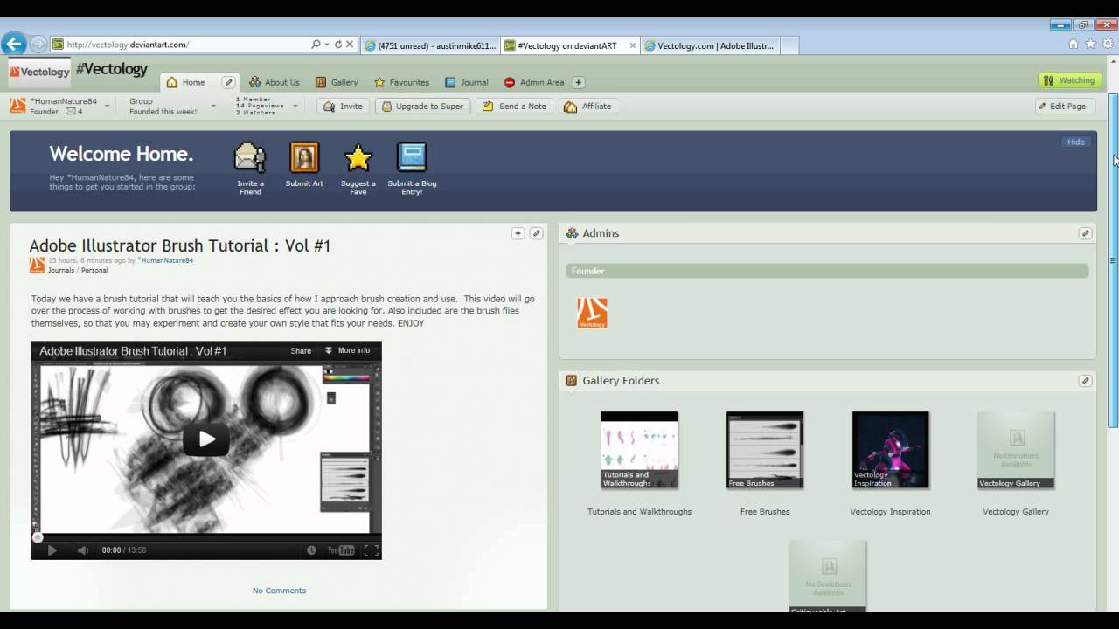This screenshot has height=629, width=1119.
Task: Click small play button in video controls
Action: (52, 550)
